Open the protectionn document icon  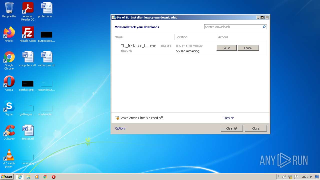46,10
